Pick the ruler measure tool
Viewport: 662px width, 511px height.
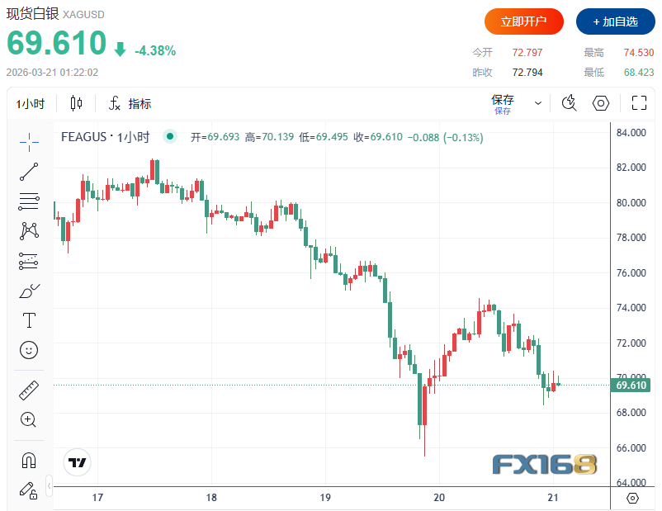[x=29, y=390]
